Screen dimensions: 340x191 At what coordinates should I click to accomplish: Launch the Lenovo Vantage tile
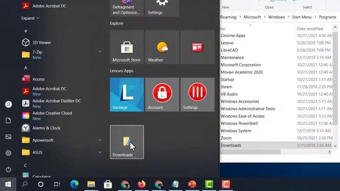[127, 94]
